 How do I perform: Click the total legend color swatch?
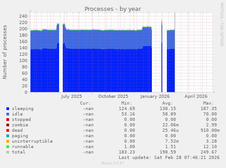click(x=8, y=152)
